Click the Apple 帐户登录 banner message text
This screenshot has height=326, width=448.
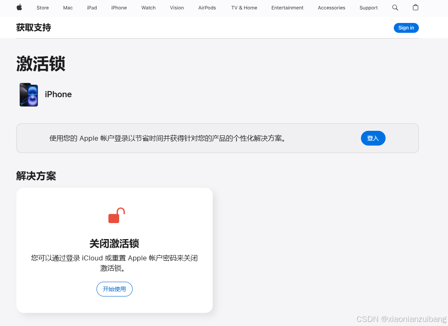(168, 138)
